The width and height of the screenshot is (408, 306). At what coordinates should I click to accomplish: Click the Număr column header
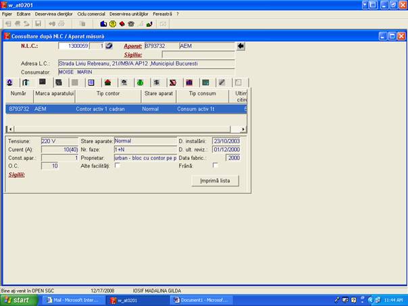[x=18, y=96]
